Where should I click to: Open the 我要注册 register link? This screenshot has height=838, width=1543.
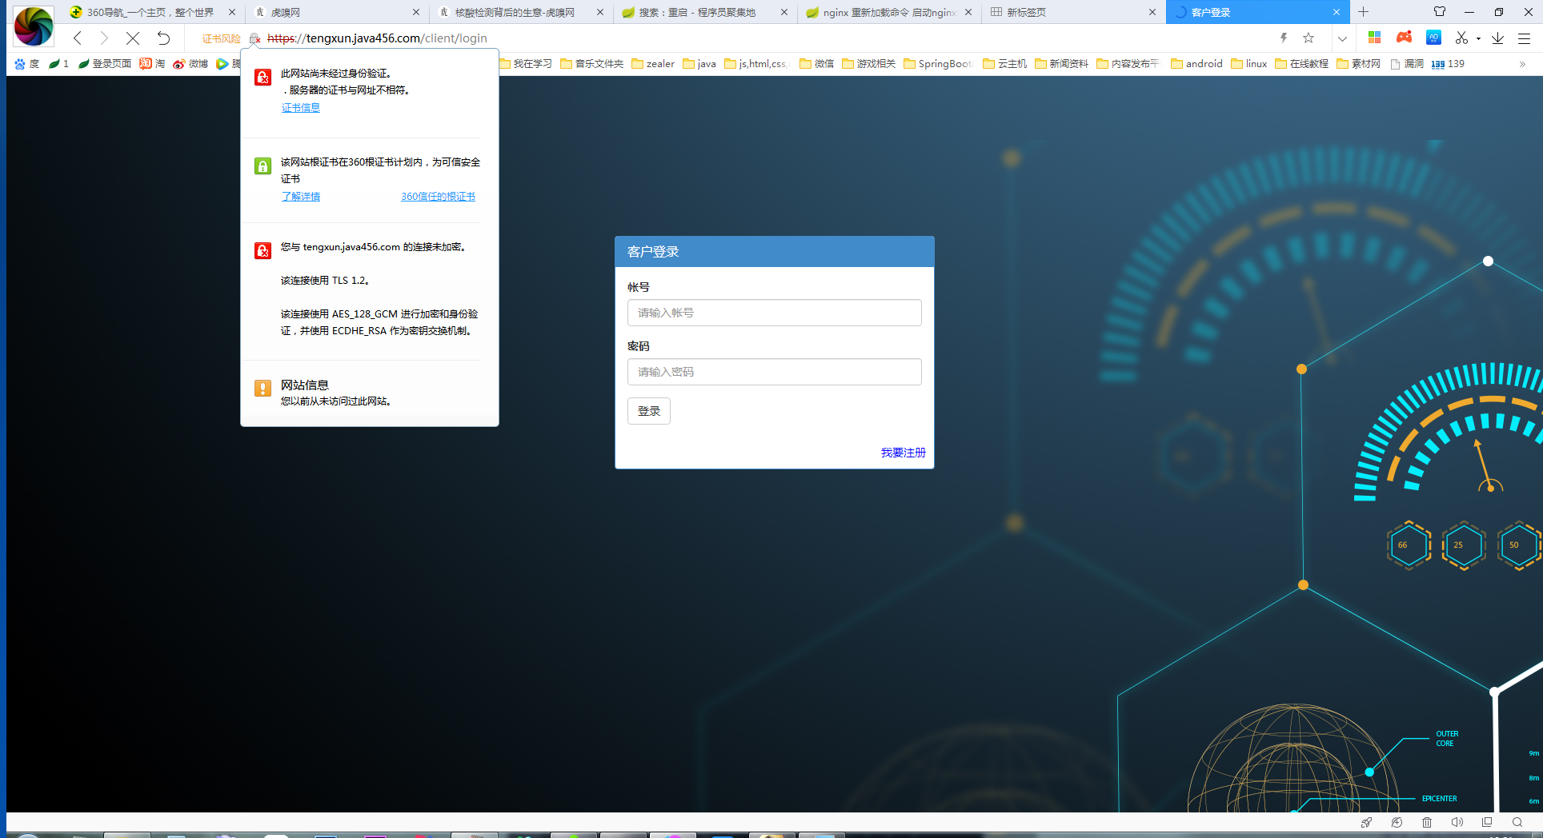903,453
